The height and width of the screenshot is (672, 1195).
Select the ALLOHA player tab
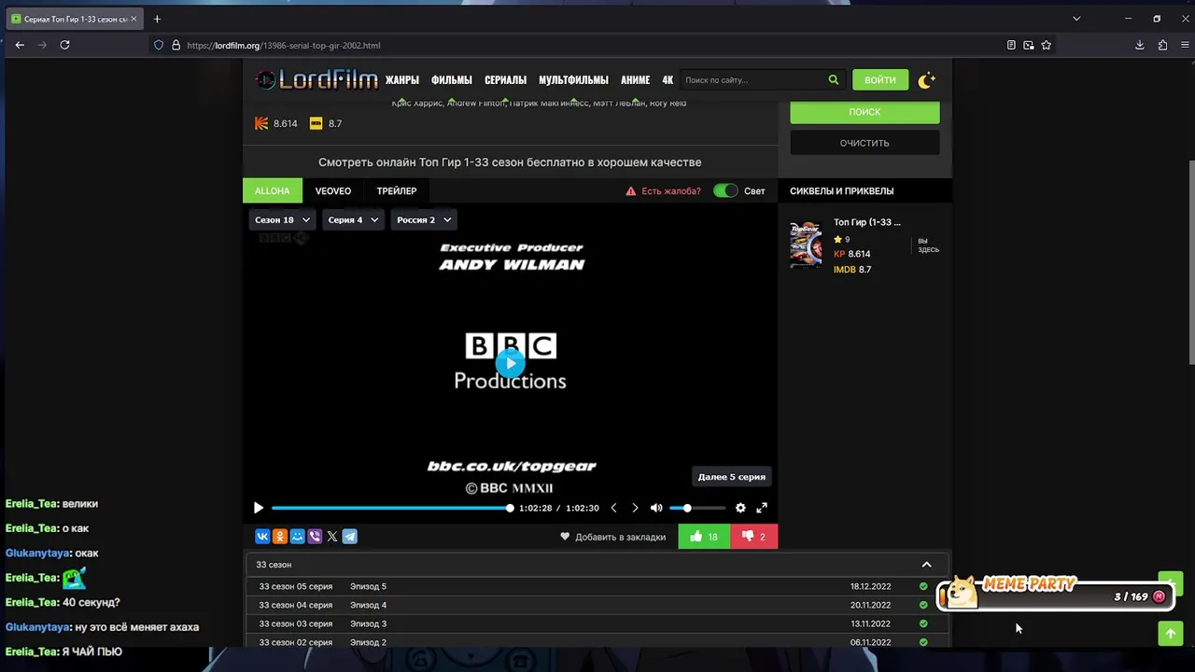pyautogui.click(x=273, y=190)
